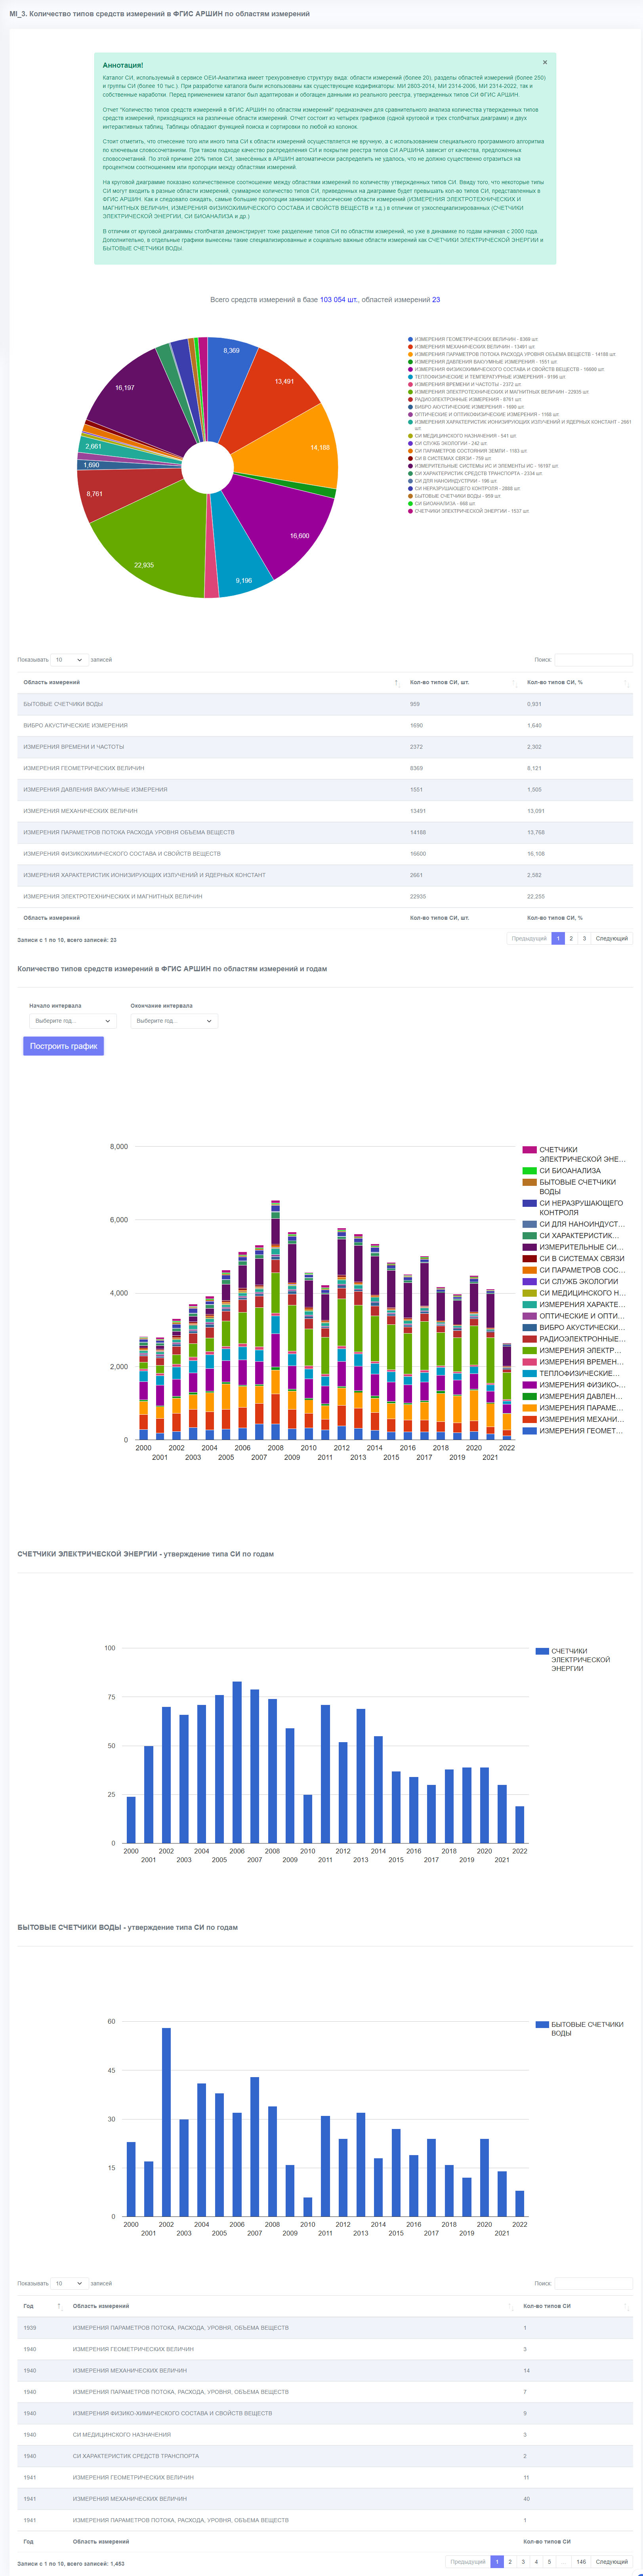Click the 103 054 шт. total count link
Screen dimensions: 643x2576
click(339, 300)
